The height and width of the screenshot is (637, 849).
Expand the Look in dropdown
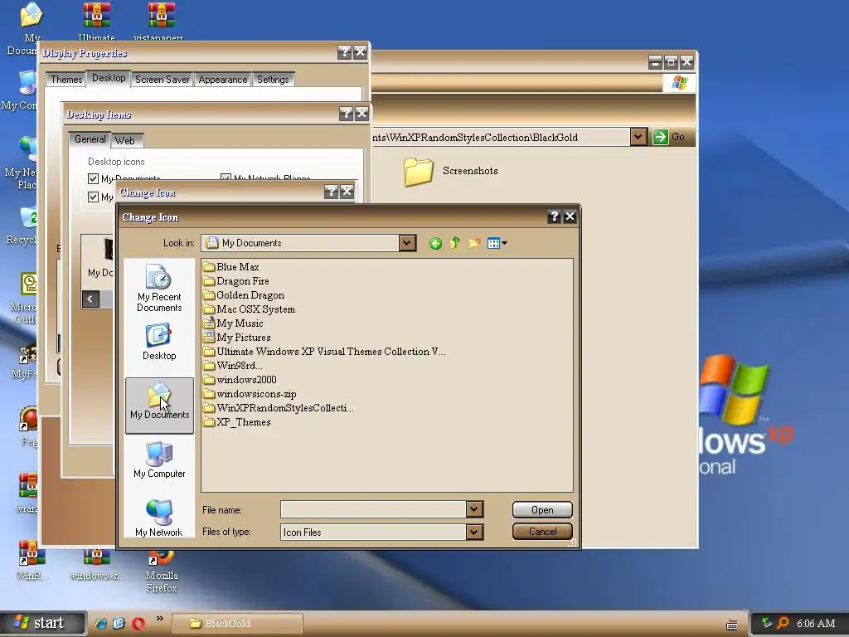click(x=407, y=243)
